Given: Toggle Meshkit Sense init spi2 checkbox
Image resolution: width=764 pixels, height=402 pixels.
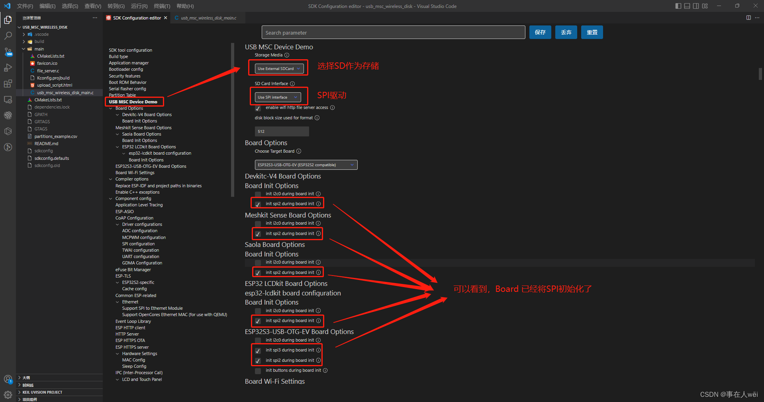Looking at the screenshot, I should pos(258,234).
